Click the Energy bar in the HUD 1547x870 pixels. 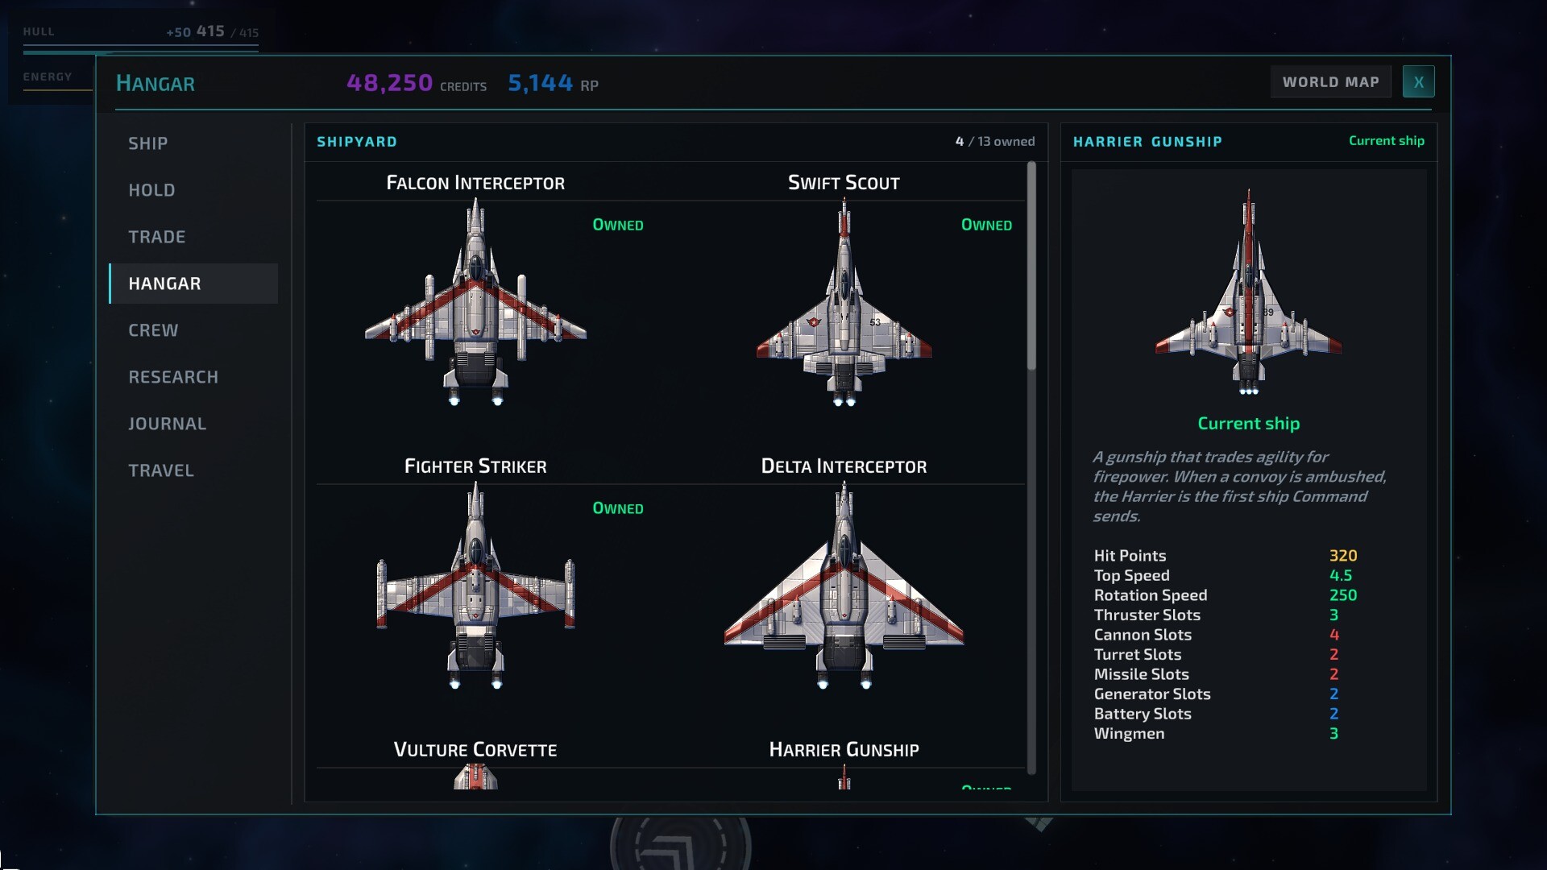58,89
